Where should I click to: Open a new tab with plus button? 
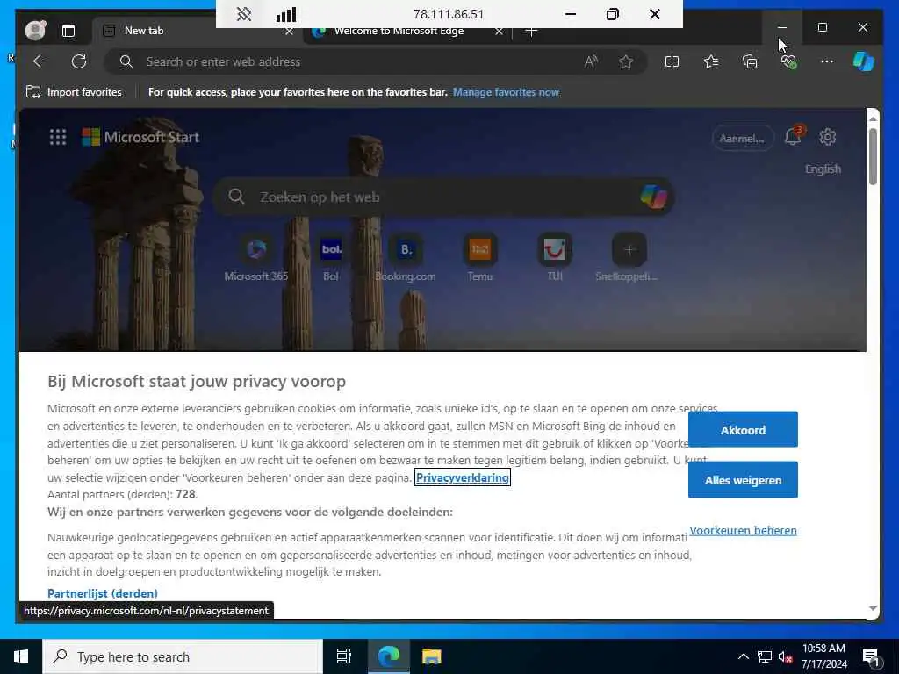pyautogui.click(x=531, y=32)
